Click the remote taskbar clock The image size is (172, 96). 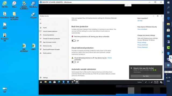156,82
